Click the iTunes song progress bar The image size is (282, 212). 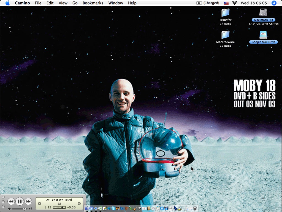59,208
